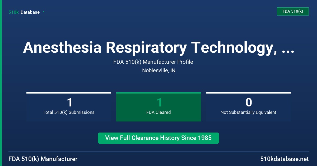
Task: Click the FDA 510(k) Manufacturer footer text
Action: (x=43, y=159)
